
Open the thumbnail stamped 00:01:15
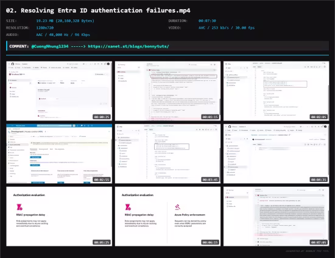[x=167, y=91]
